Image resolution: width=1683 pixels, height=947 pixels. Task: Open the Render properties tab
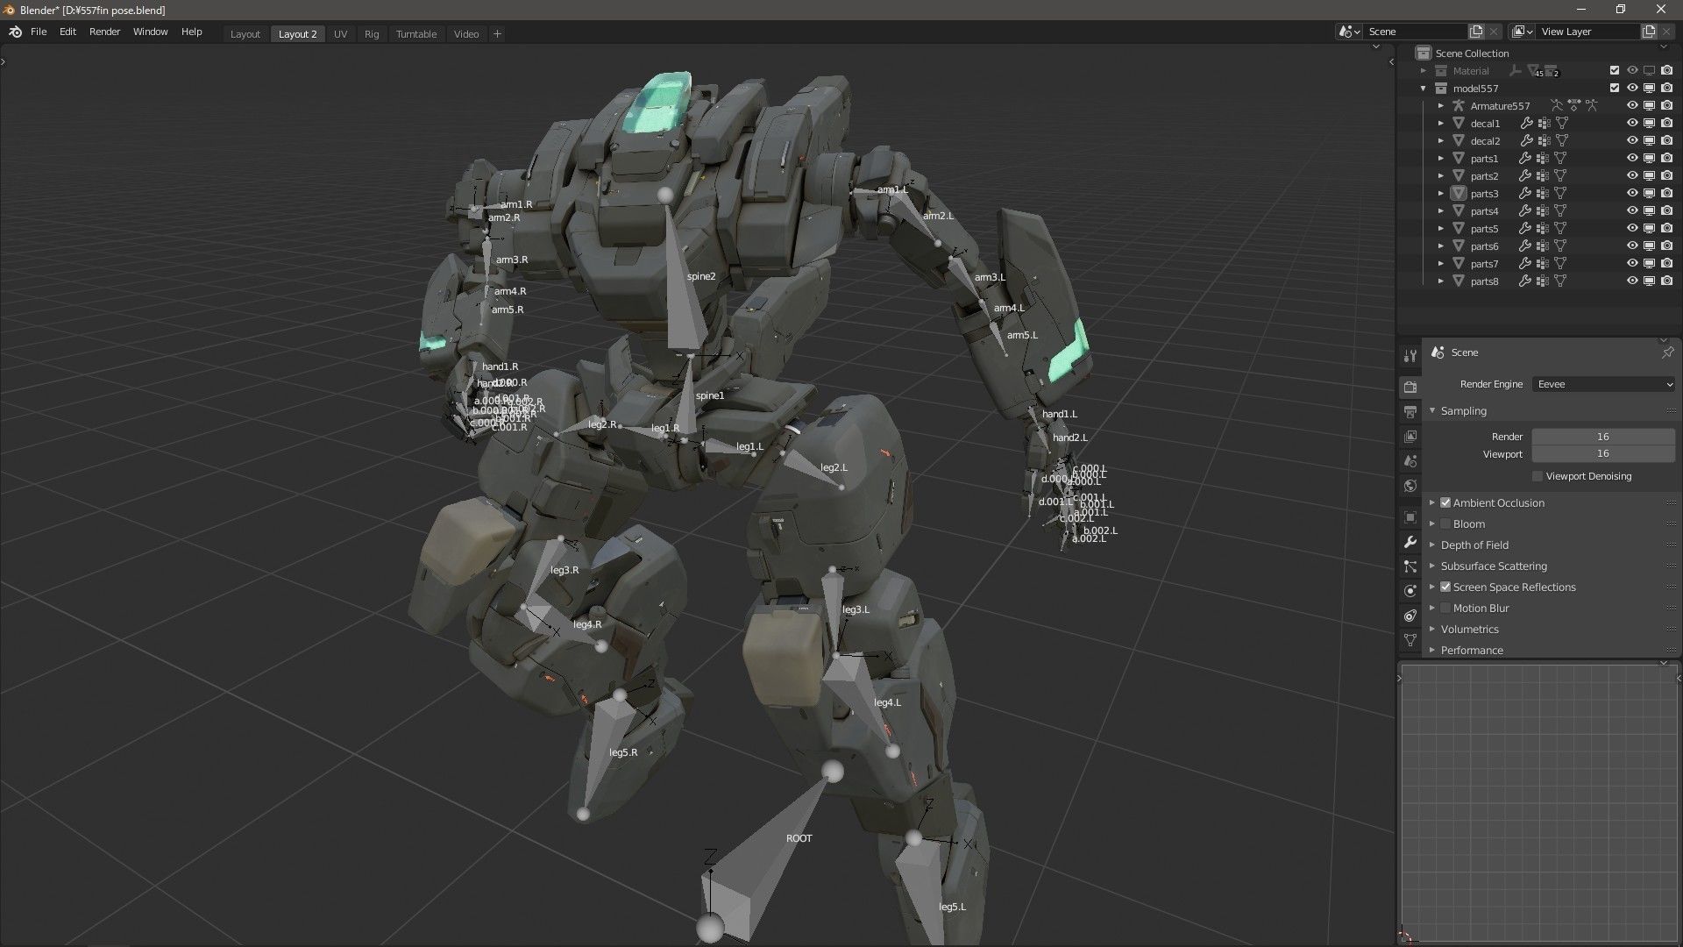(x=1410, y=387)
